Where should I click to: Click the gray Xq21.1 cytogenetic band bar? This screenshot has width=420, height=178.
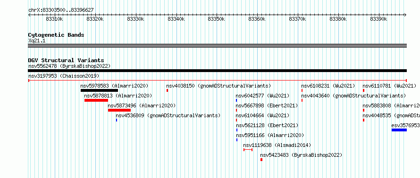point(218,46)
